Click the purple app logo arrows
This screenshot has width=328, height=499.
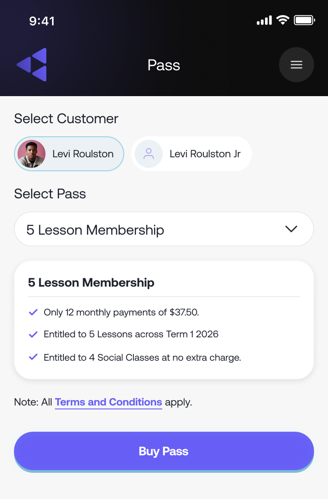pyautogui.click(x=31, y=64)
